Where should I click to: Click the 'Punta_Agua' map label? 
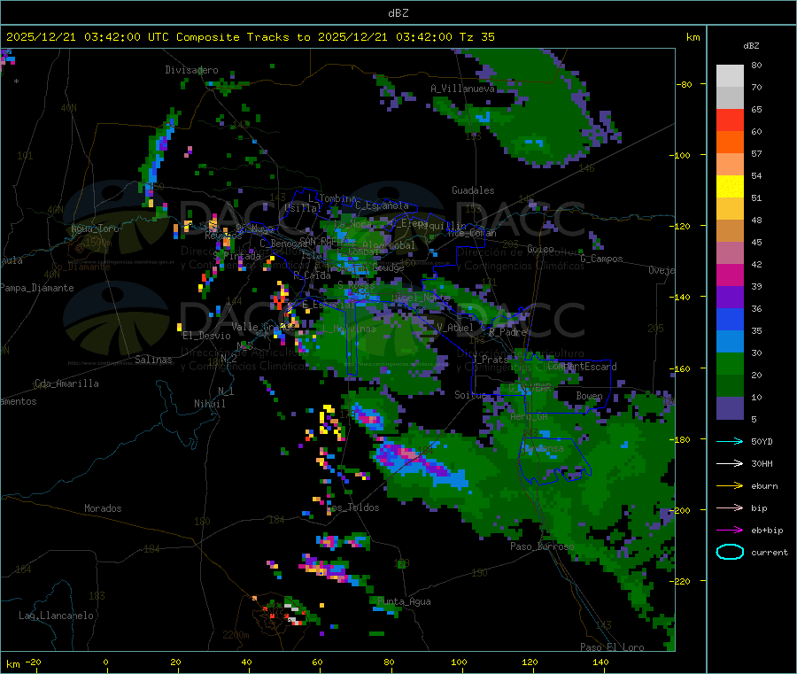click(x=404, y=601)
